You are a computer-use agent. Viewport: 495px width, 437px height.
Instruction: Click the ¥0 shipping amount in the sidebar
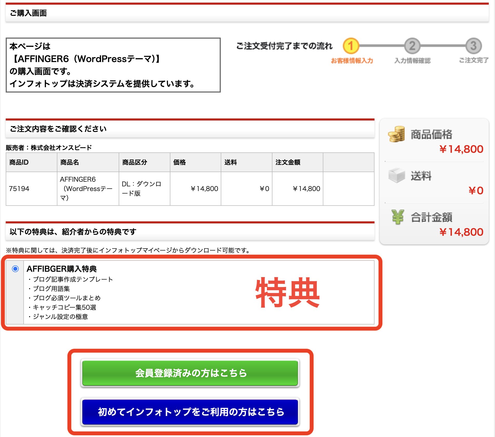[476, 191]
